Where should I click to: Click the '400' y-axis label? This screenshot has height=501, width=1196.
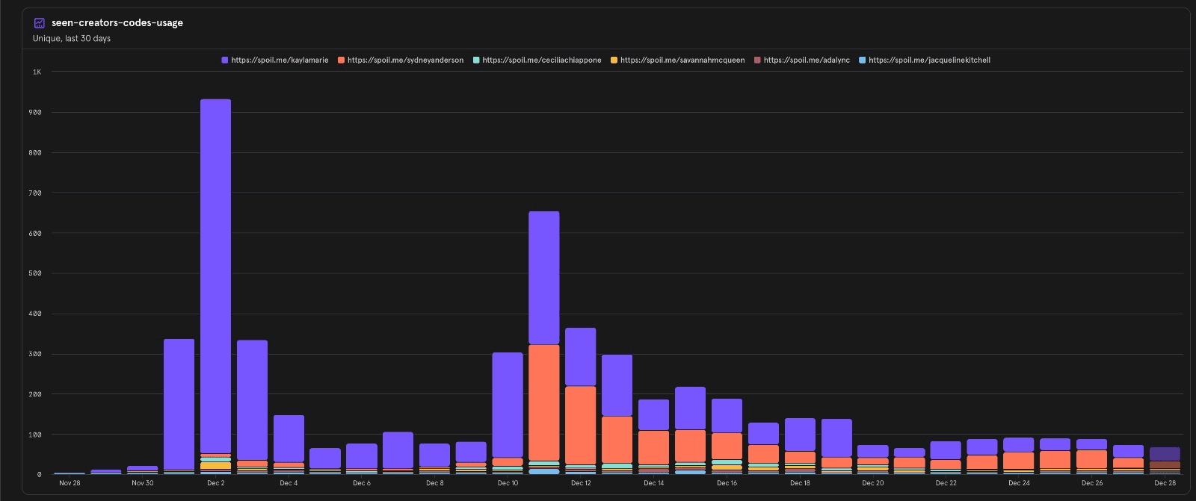pos(35,314)
